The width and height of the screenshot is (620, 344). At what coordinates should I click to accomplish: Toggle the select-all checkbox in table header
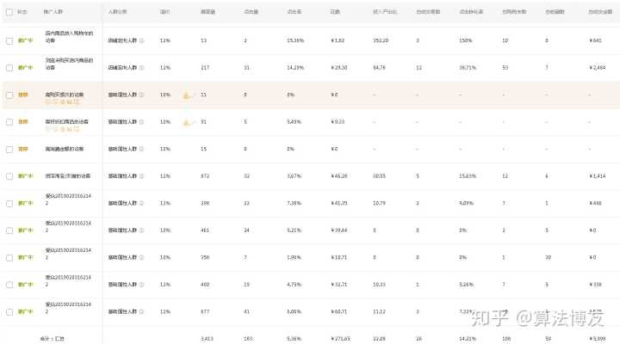[x=9, y=13]
